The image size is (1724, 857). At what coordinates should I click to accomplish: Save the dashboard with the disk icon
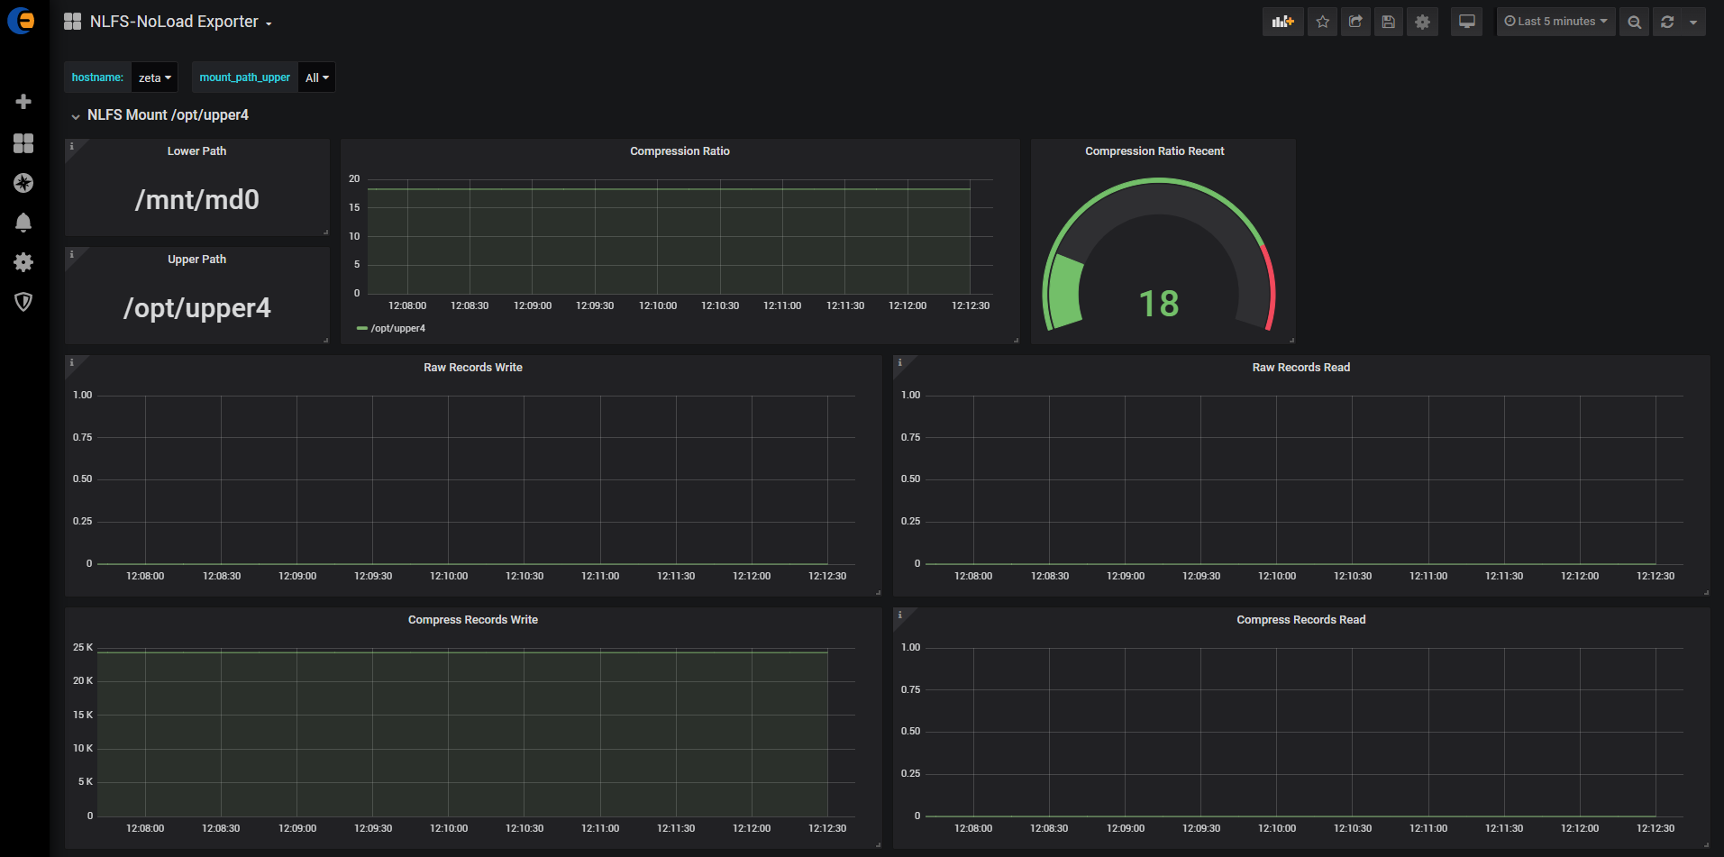1389,22
